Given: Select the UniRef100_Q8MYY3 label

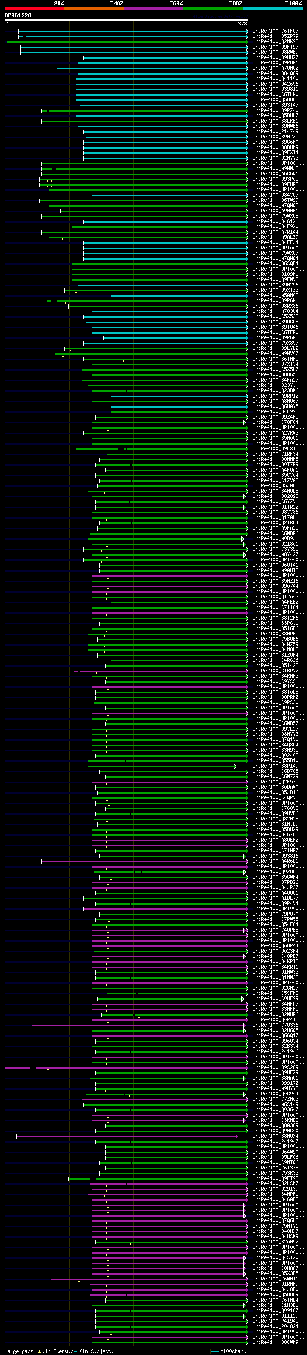Looking at the screenshot, I should [275, 734].
